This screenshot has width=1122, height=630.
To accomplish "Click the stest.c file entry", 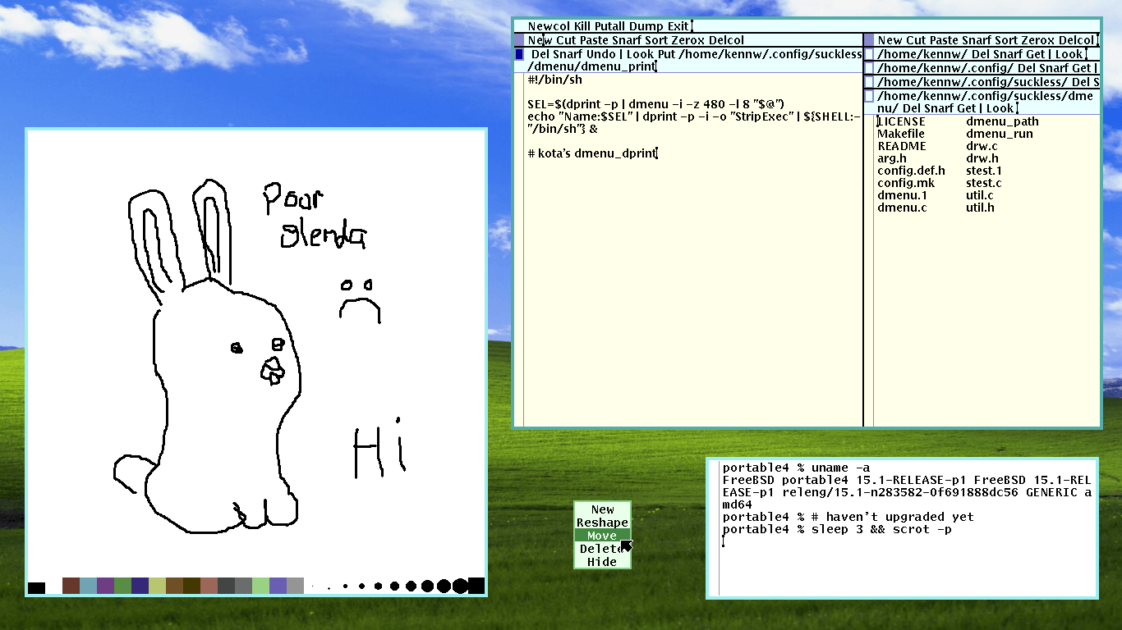I will click(x=984, y=183).
